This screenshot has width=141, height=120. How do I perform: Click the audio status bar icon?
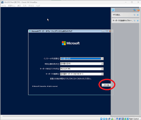[x=106, y=119]
